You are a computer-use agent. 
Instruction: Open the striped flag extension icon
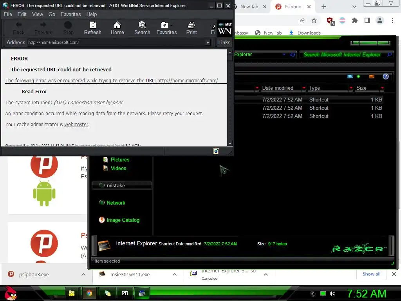coord(342,20)
